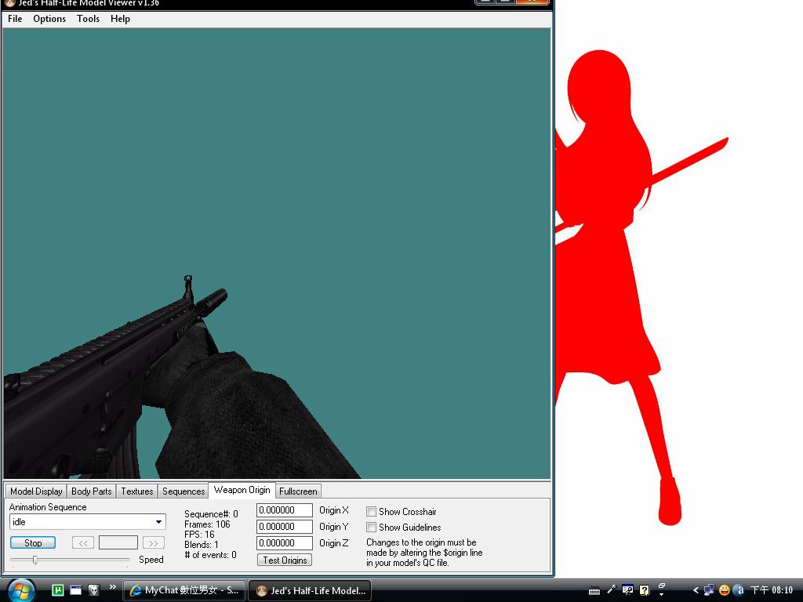Click the language bar tools icon

point(627,590)
